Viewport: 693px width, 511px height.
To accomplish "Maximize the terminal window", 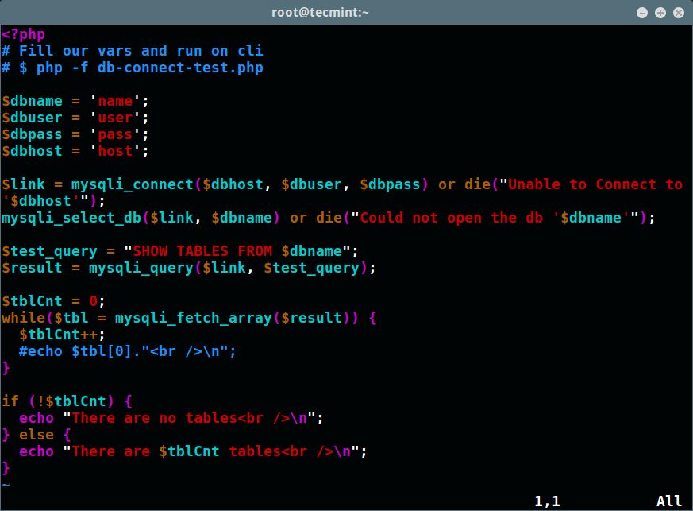I will pyautogui.click(x=660, y=13).
